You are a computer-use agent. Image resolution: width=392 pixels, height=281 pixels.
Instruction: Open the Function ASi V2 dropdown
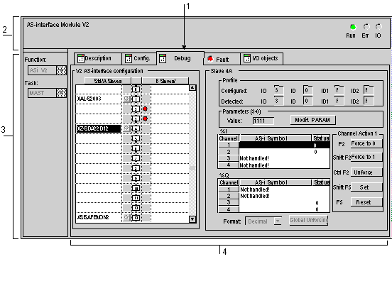[x=61, y=70]
